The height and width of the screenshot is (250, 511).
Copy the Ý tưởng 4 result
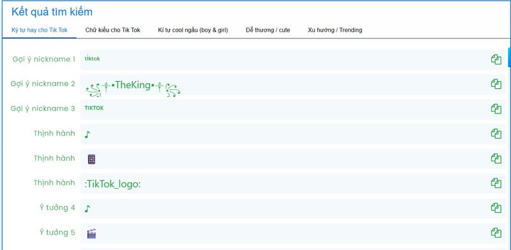[x=496, y=208]
